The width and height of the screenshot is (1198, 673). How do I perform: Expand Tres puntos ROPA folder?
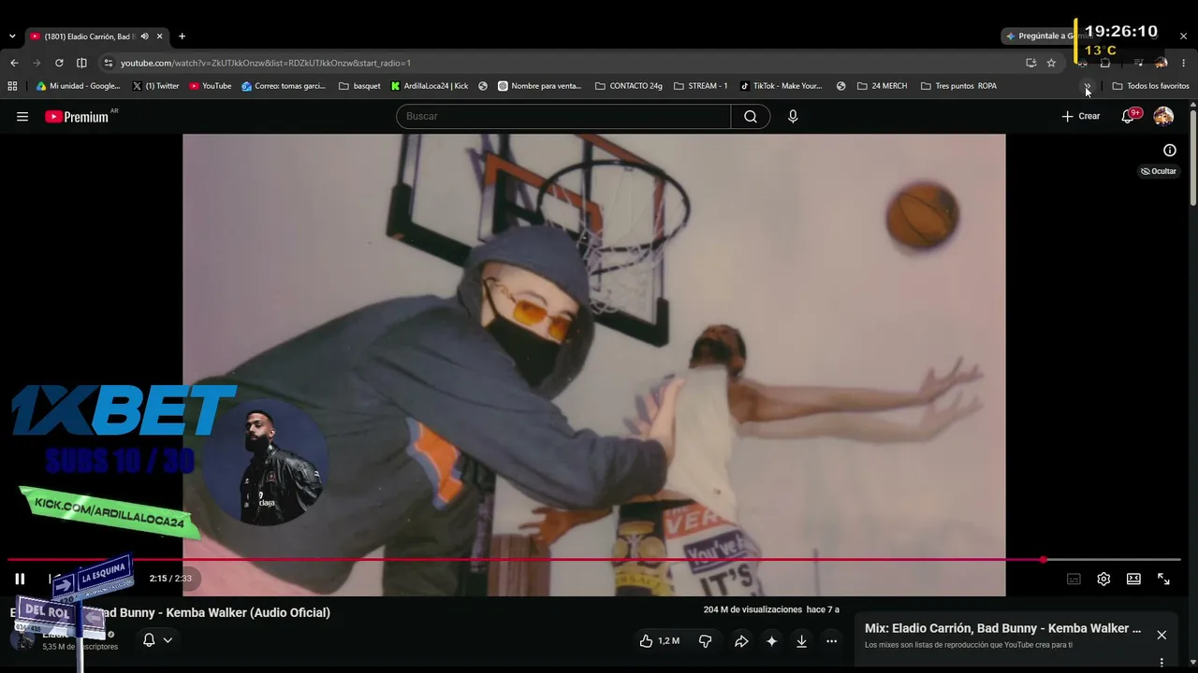958,86
